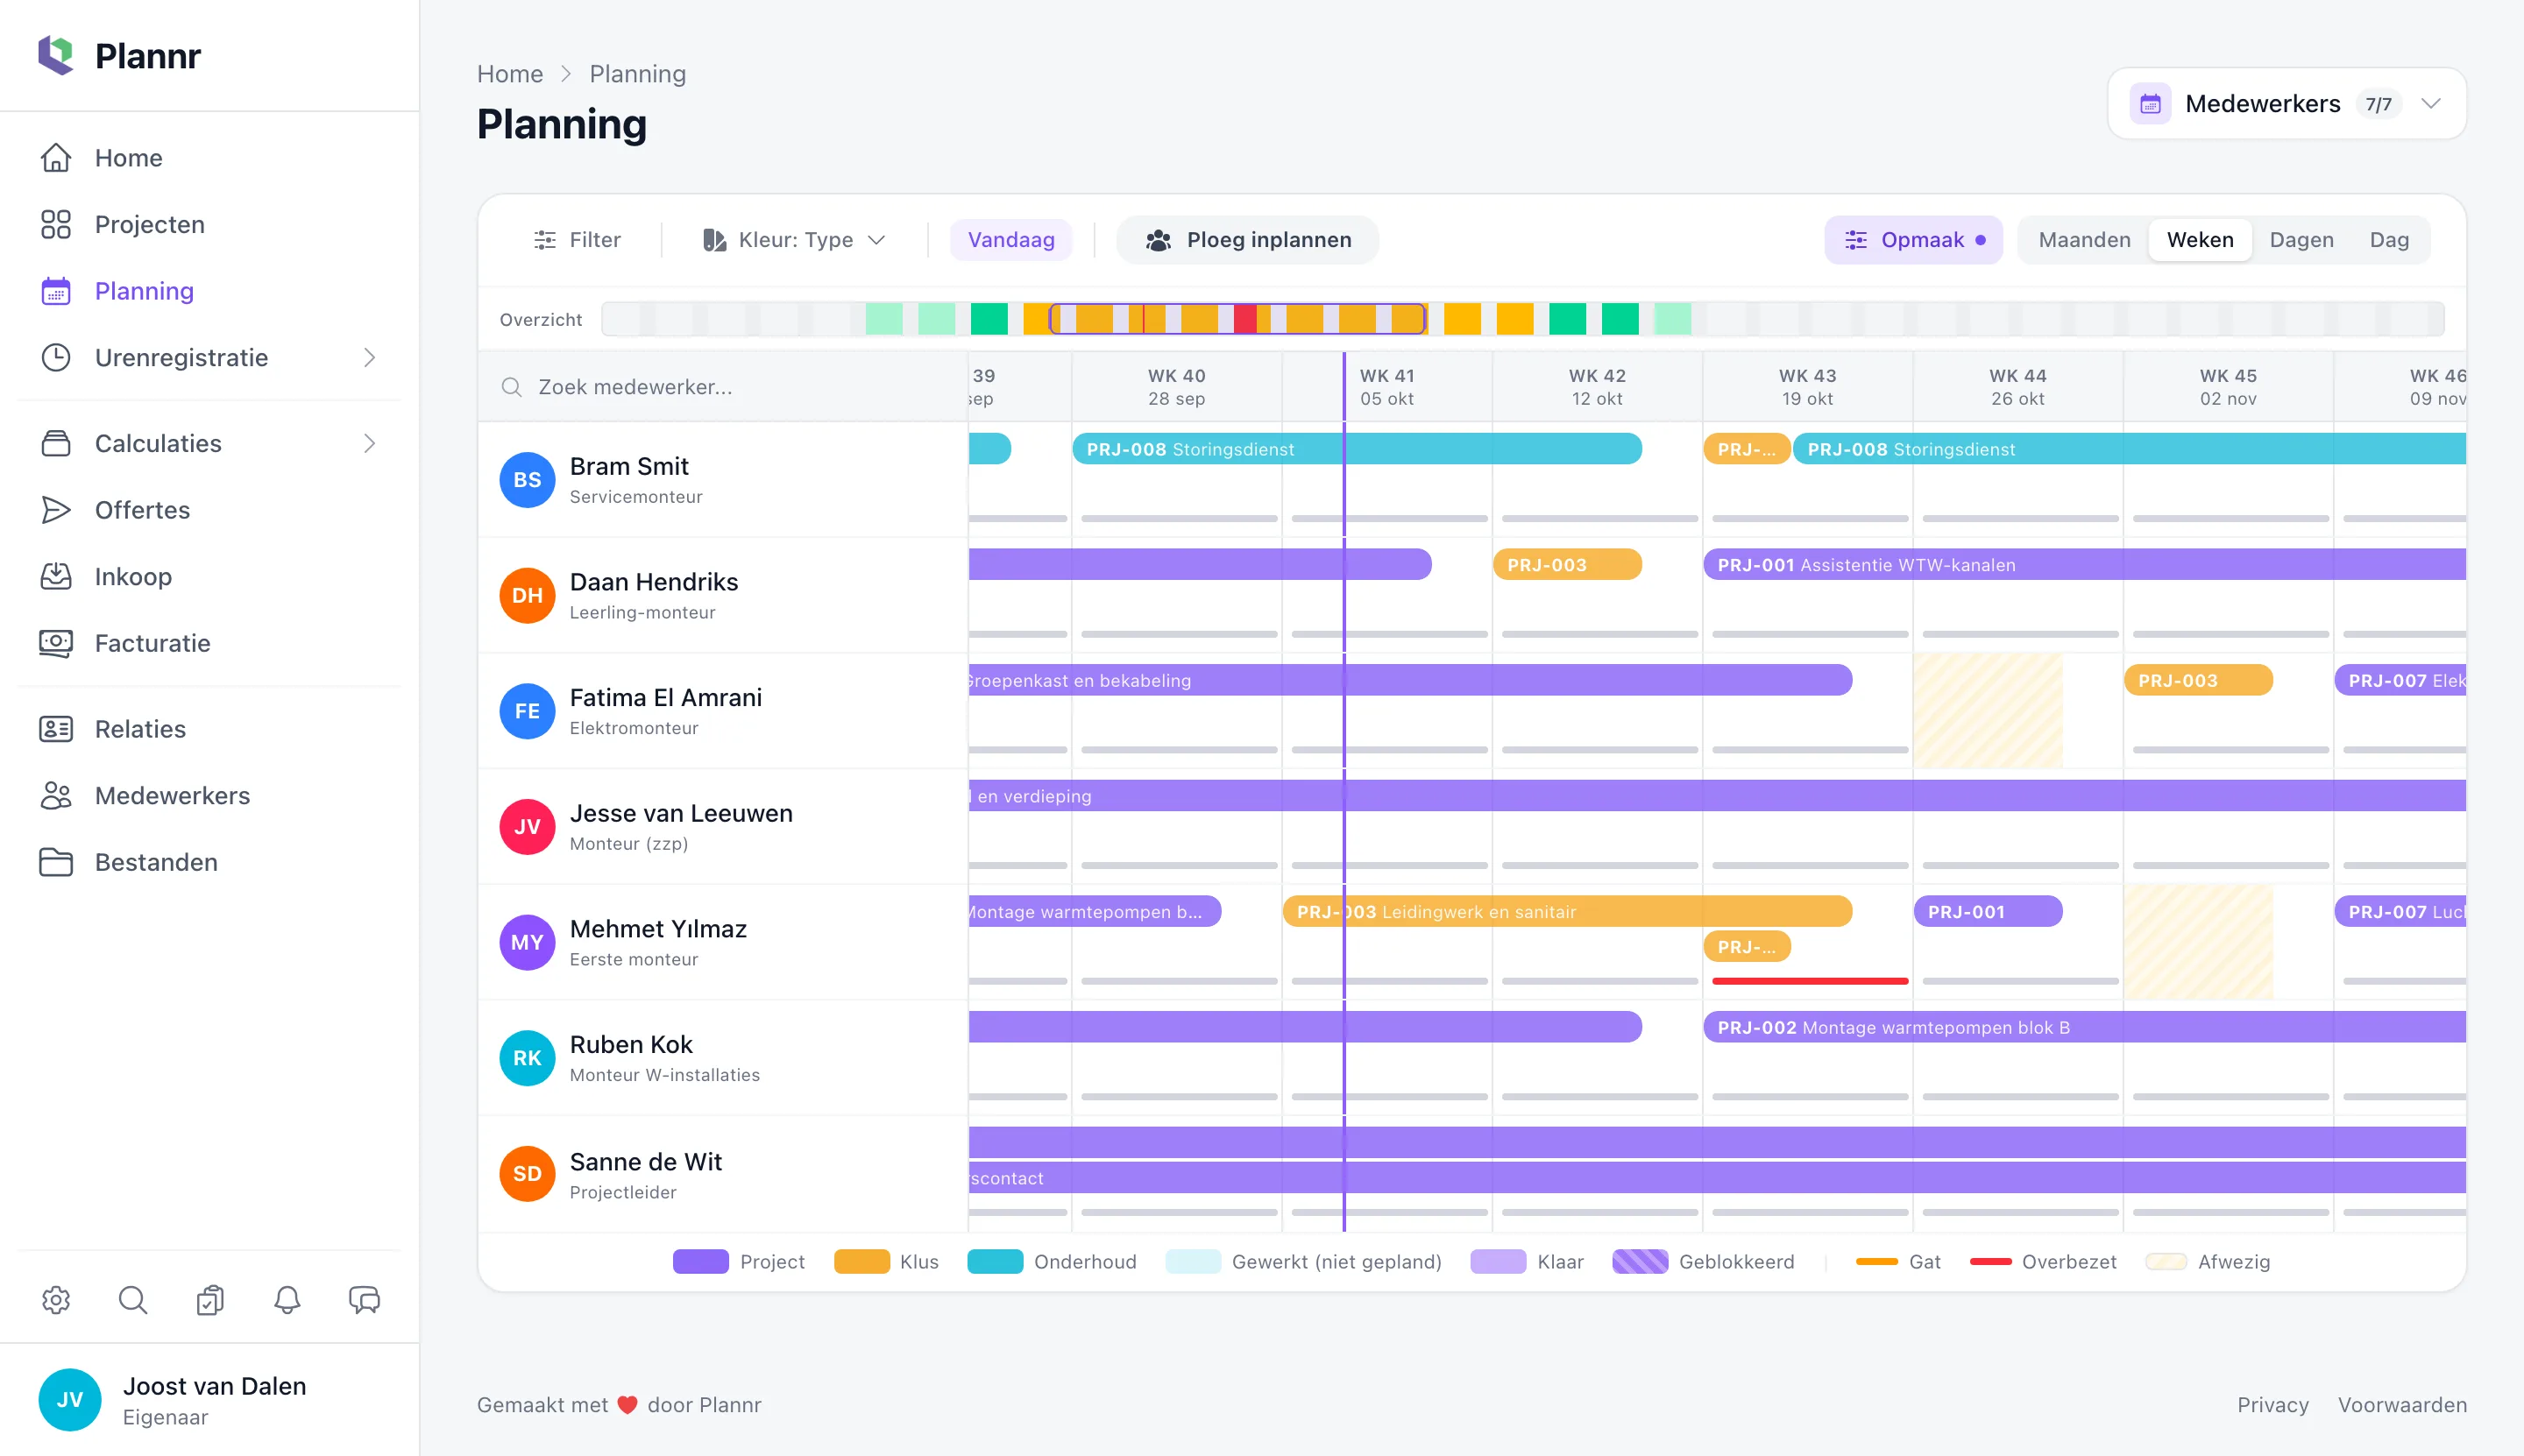Open the Urenregistratie clock icon

(x=56, y=357)
